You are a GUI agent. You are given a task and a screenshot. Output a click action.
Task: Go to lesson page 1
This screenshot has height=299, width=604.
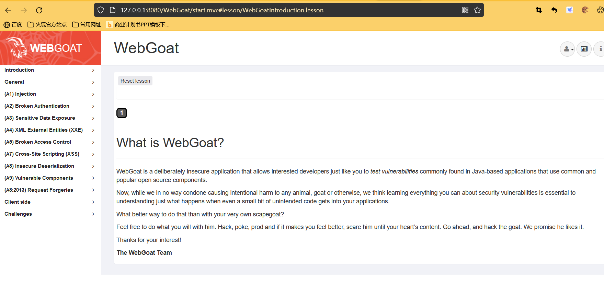122,113
